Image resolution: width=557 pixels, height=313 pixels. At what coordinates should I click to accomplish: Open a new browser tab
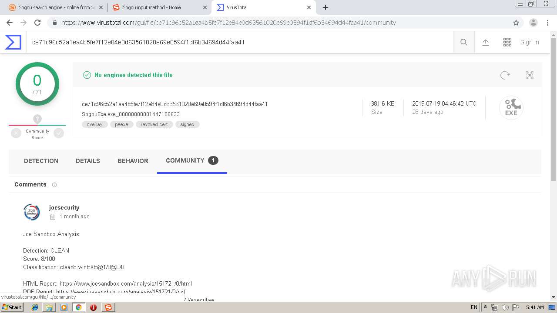[325, 7]
